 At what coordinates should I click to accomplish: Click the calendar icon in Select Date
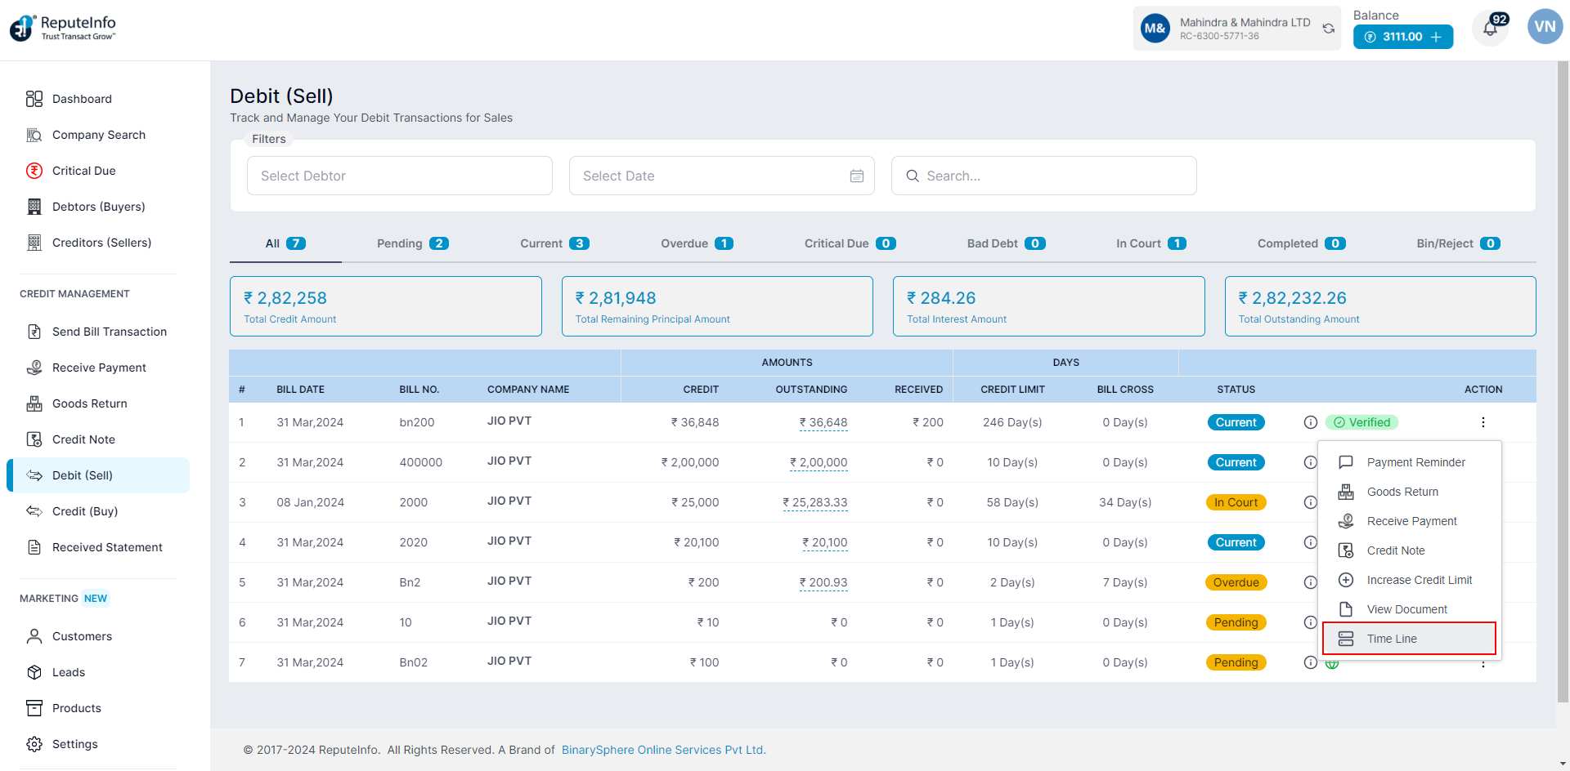coord(856,176)
